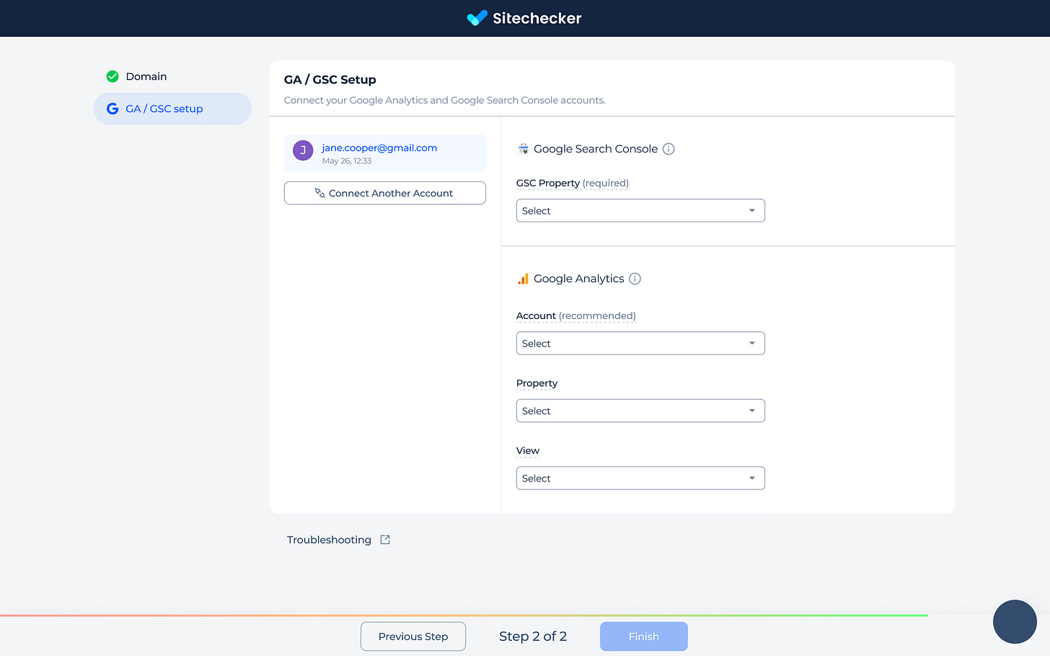Viewport: 1050px width, 656px height.
Task: Open info tooltip beside Google Search Console
Action: click(669, 149)
